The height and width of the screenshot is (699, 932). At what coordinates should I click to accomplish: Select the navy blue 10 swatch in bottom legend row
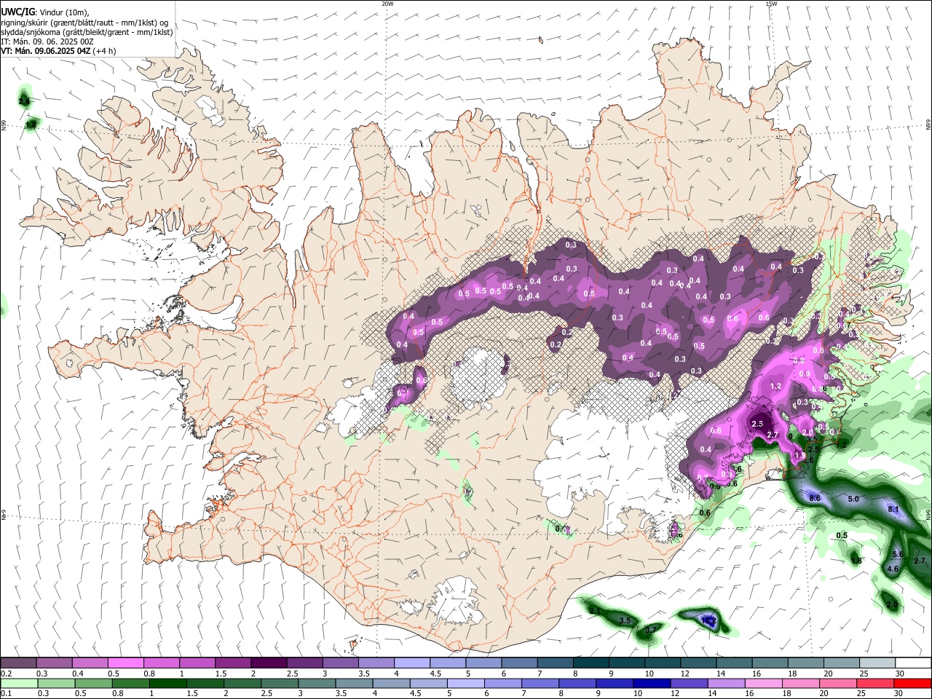[650, 683]
